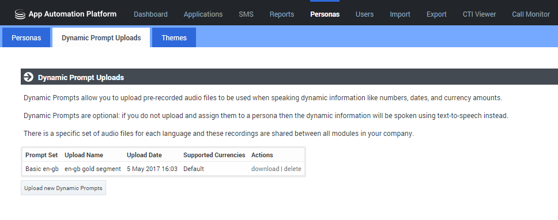The image size is (558, 220).
Task: Navigate to Reports
Action: [x=282, y=14]
